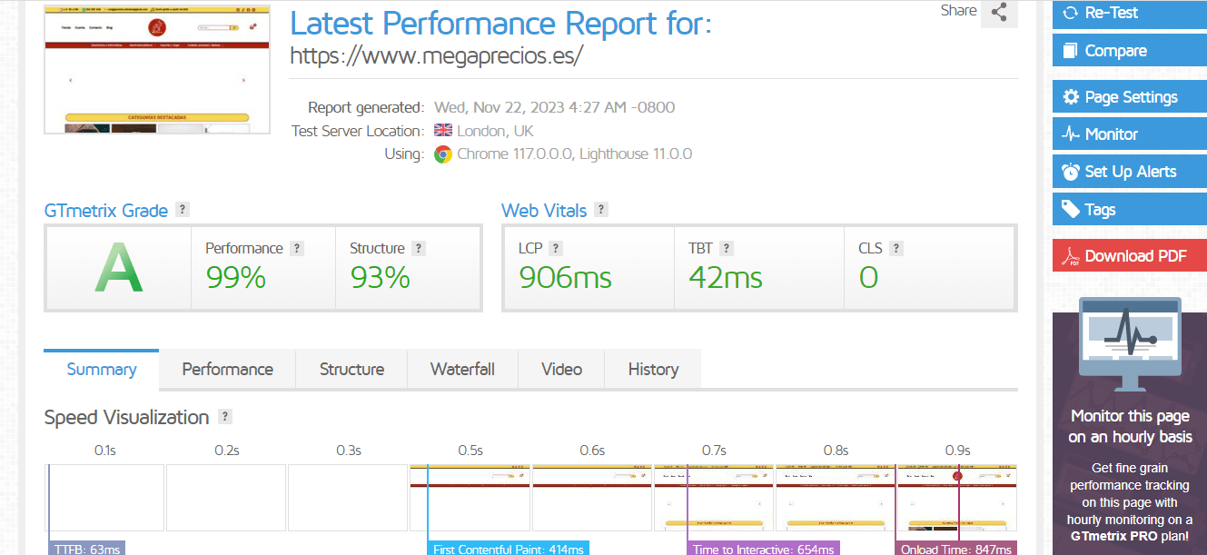Open the Video tab

[561, 369]
